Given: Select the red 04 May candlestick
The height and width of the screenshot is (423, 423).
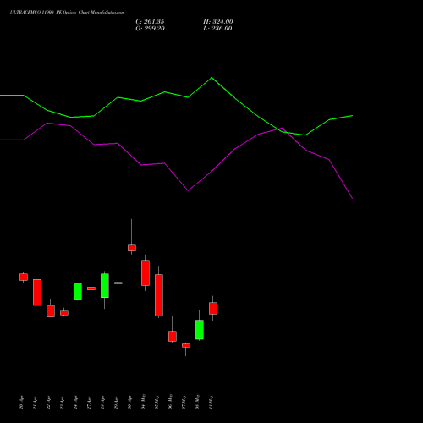Looking at the screenshot, I should click(146, 272).
